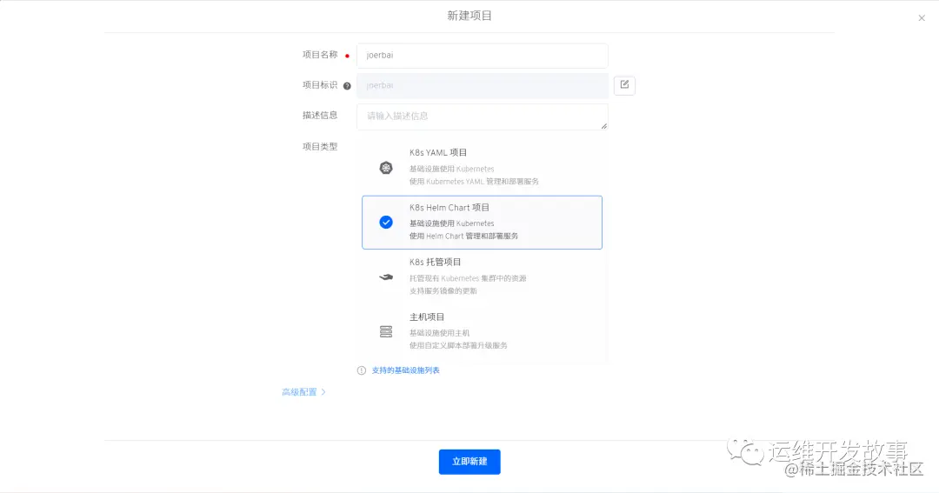Viewport: 939px width, 493px height.
Task: Select the K8s Helm Chart 项目 option
Action: point(482,223)
